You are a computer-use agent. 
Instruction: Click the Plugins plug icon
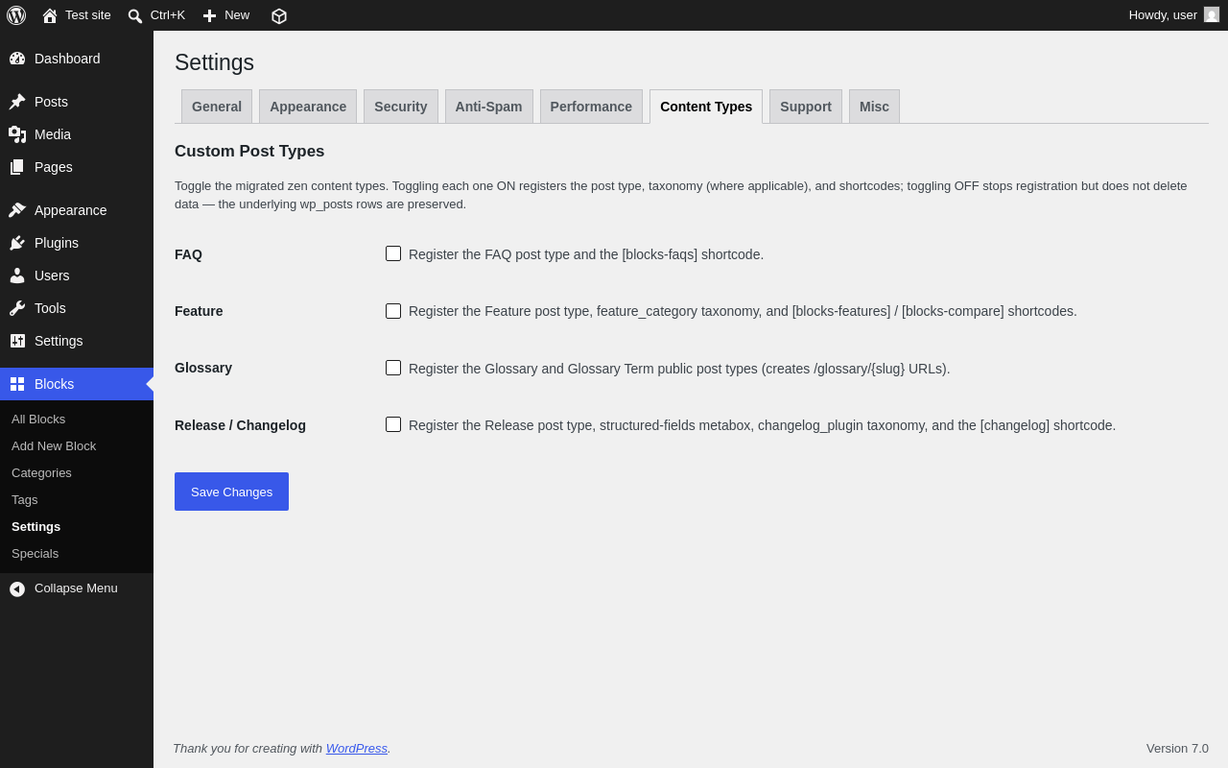click(17, 243)
